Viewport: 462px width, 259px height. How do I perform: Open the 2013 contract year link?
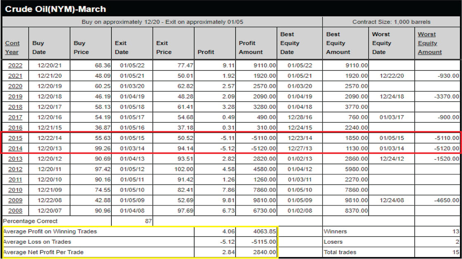coord(15,159)
